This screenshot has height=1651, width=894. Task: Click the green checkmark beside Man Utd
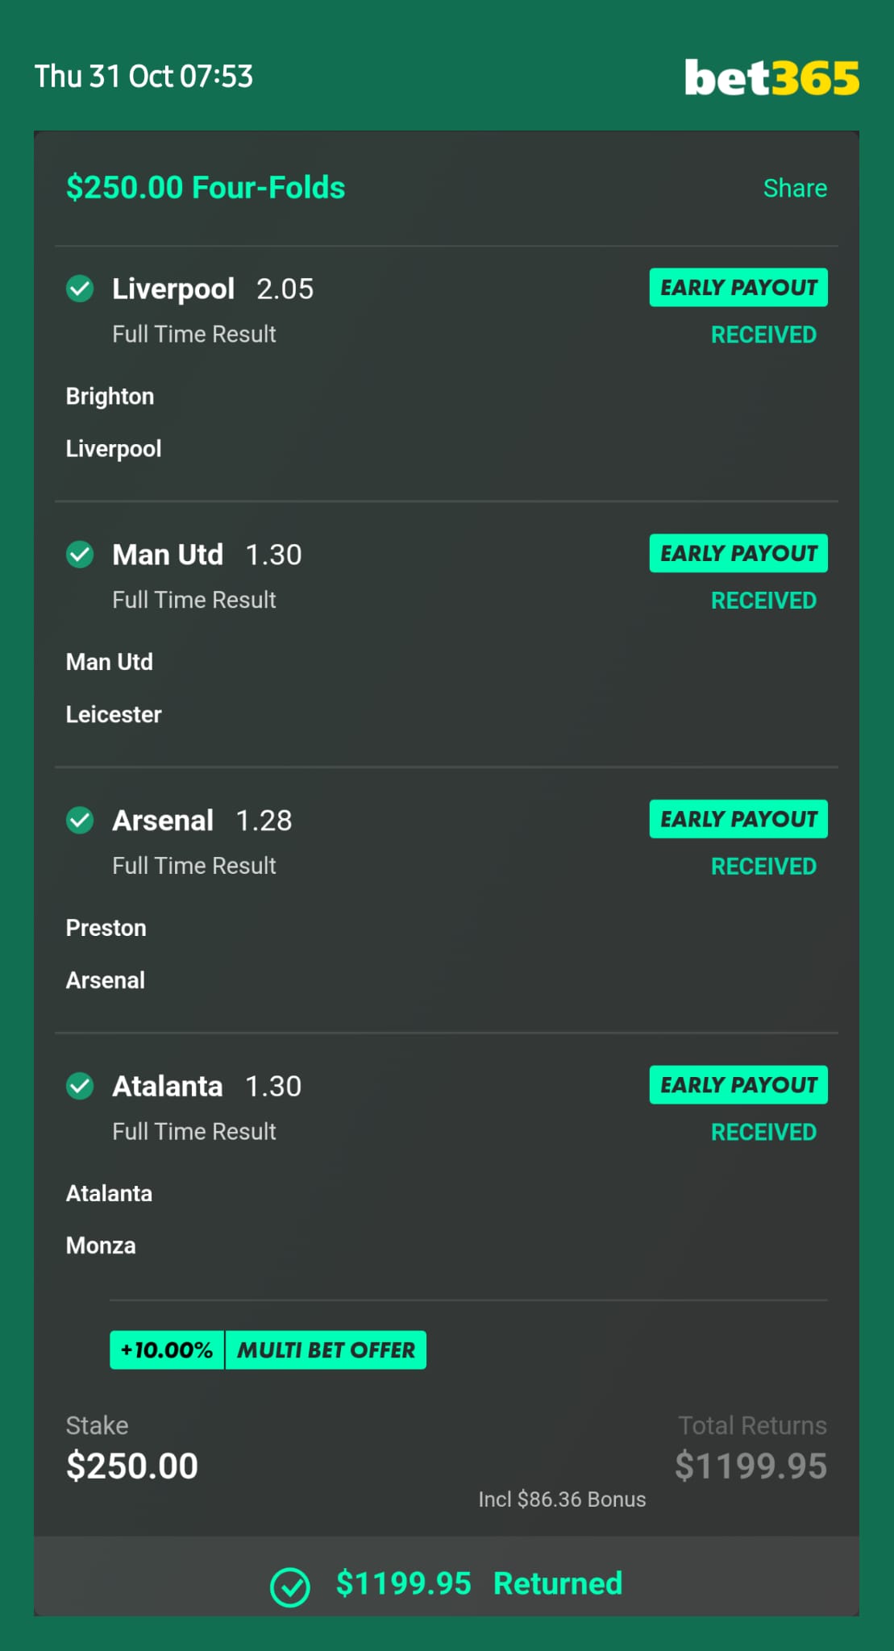coord(80,555)
